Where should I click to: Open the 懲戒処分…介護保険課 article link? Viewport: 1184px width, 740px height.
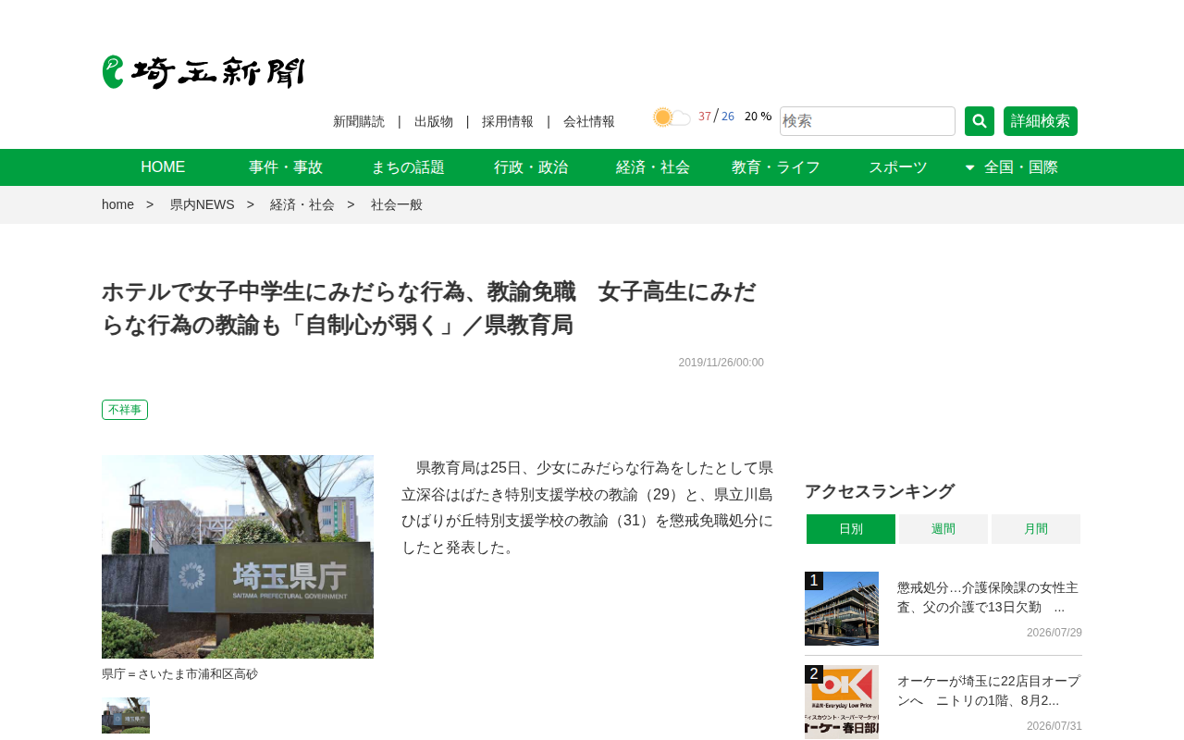tap(989, 598)
